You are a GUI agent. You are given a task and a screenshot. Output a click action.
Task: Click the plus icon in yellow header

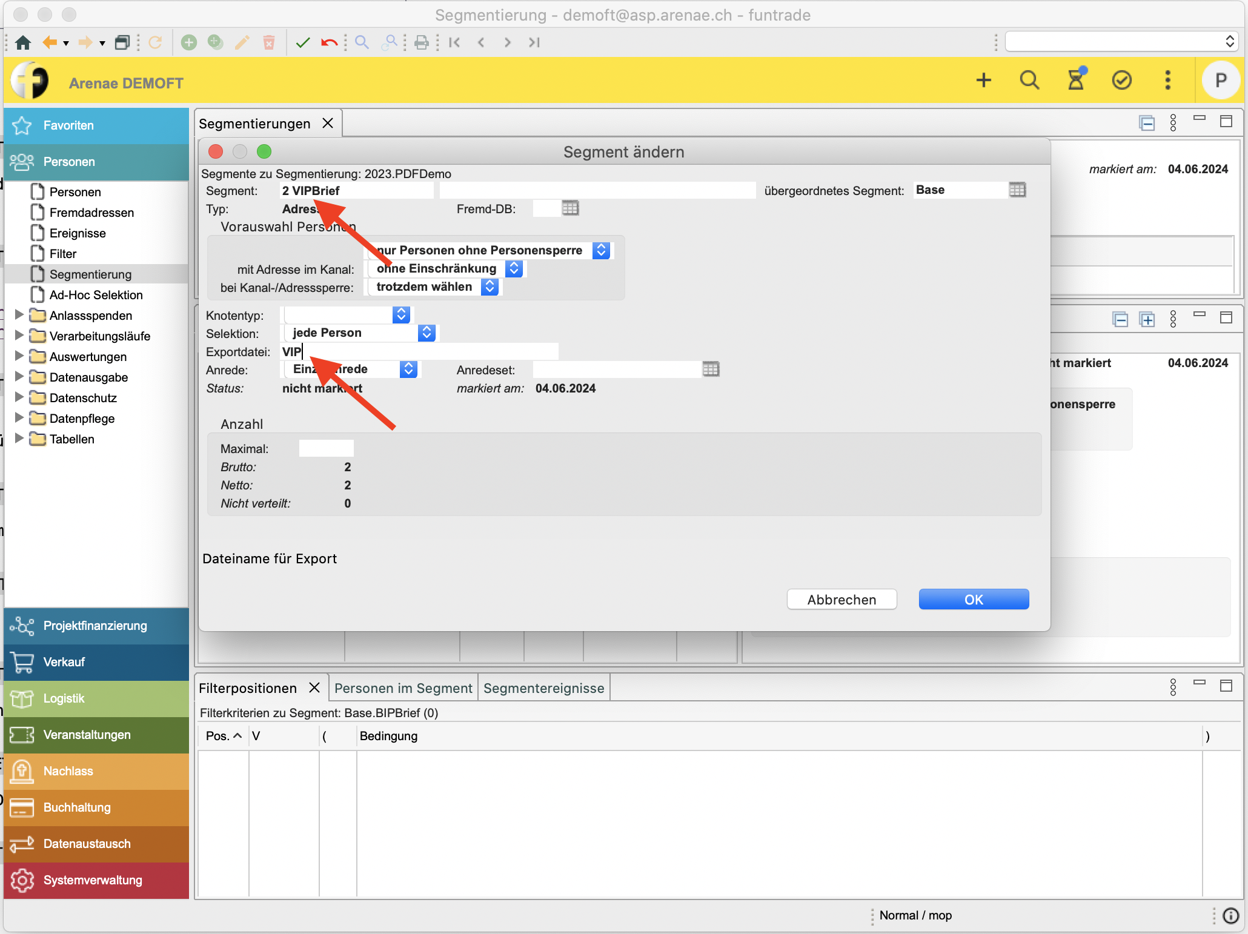pyautogui.click(x=984, y=80)
